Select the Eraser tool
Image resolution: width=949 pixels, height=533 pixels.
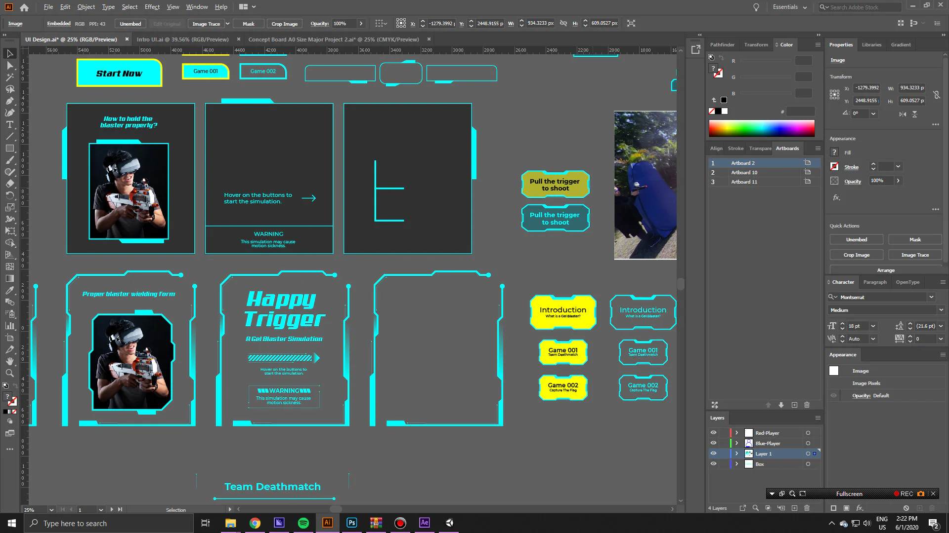[9, 184]
